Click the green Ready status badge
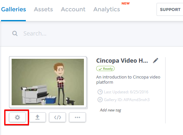The height and width of the screenshot is (135, 183). click(x=106, y=69)
